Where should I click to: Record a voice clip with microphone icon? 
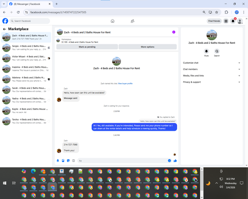[58, 161]
